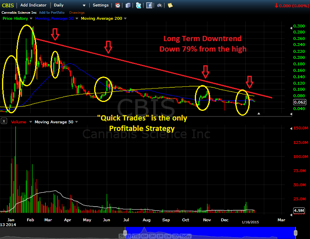Select the YTD time range

[x=136, y=236]
